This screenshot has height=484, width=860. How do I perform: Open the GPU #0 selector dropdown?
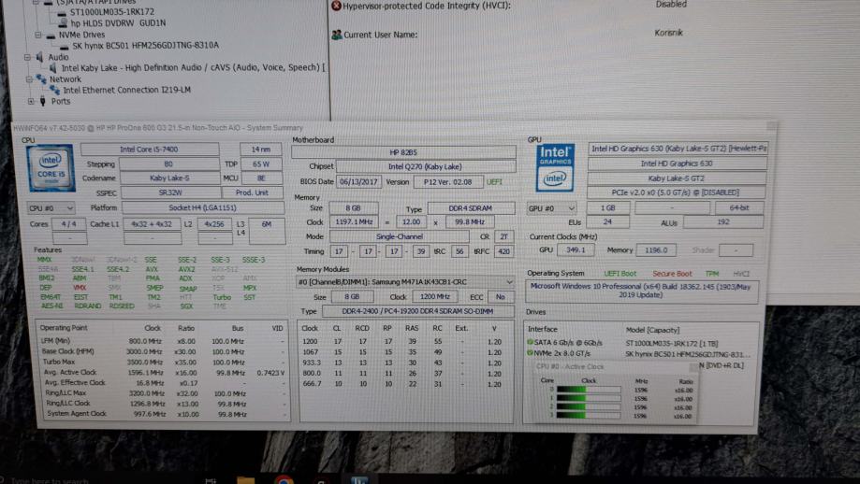click(x=551, y=208)
